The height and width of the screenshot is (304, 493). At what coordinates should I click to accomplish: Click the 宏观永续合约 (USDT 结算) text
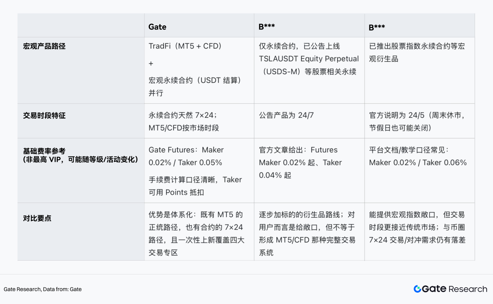point(195,80)
